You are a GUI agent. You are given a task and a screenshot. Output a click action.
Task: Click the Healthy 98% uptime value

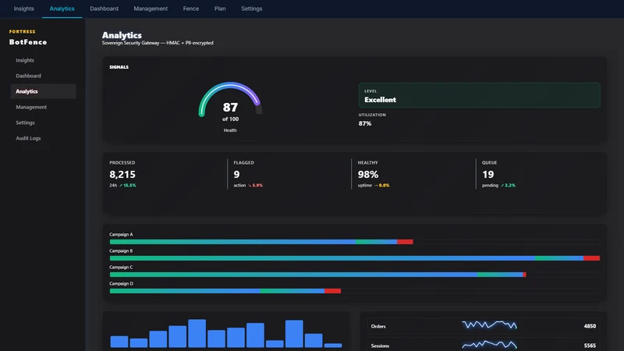point(368,174)
